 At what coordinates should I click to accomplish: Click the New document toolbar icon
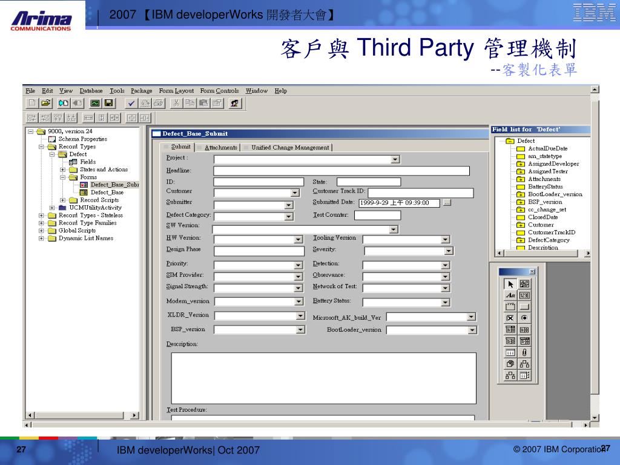pos(32,104)
